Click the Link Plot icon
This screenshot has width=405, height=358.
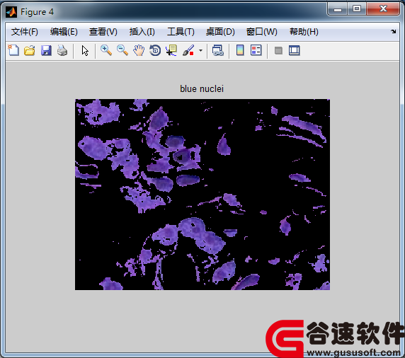[x=218, y=50]
